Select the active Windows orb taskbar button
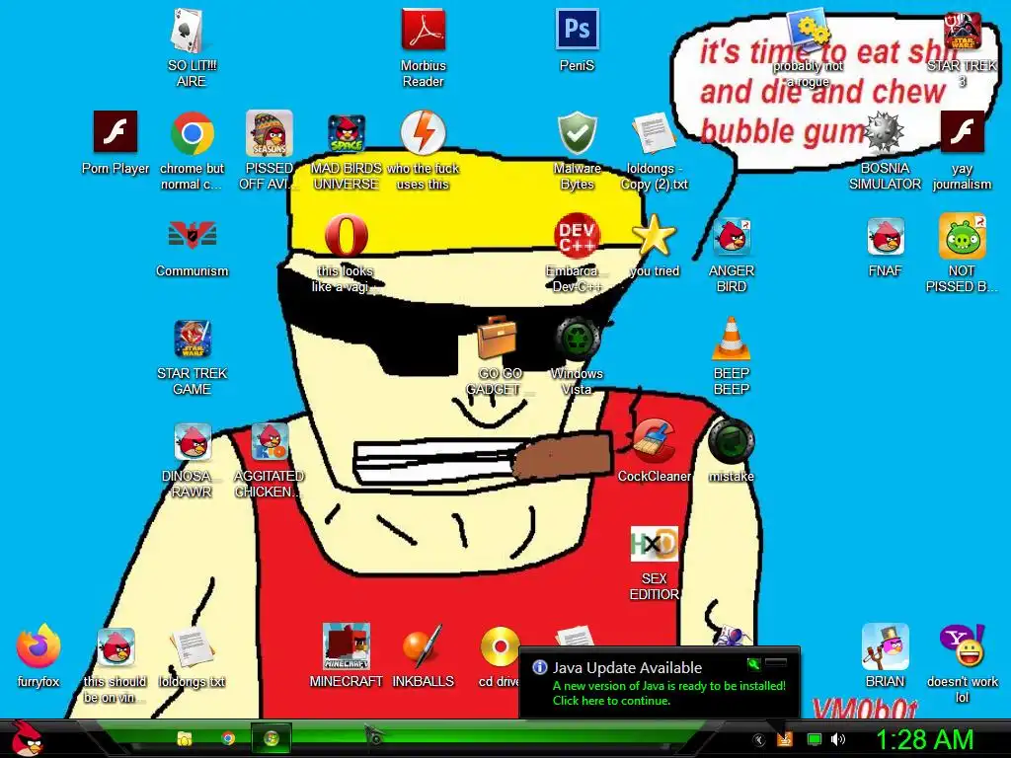The image size is (1011, 758). [x=271, y=738]
